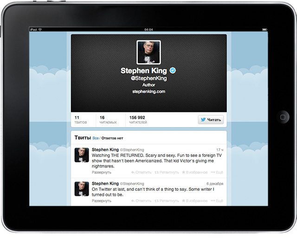Tap the iPad home button
Viewport: 297px width, 240px height.
[x=283, y=117]
